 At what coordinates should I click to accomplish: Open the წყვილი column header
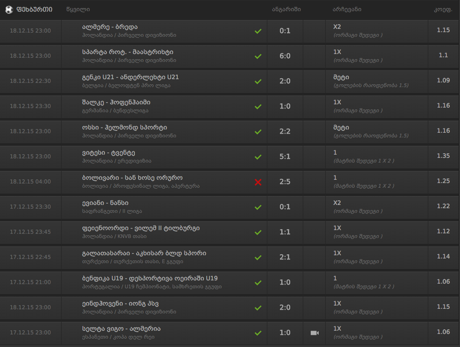click(78, 9)
